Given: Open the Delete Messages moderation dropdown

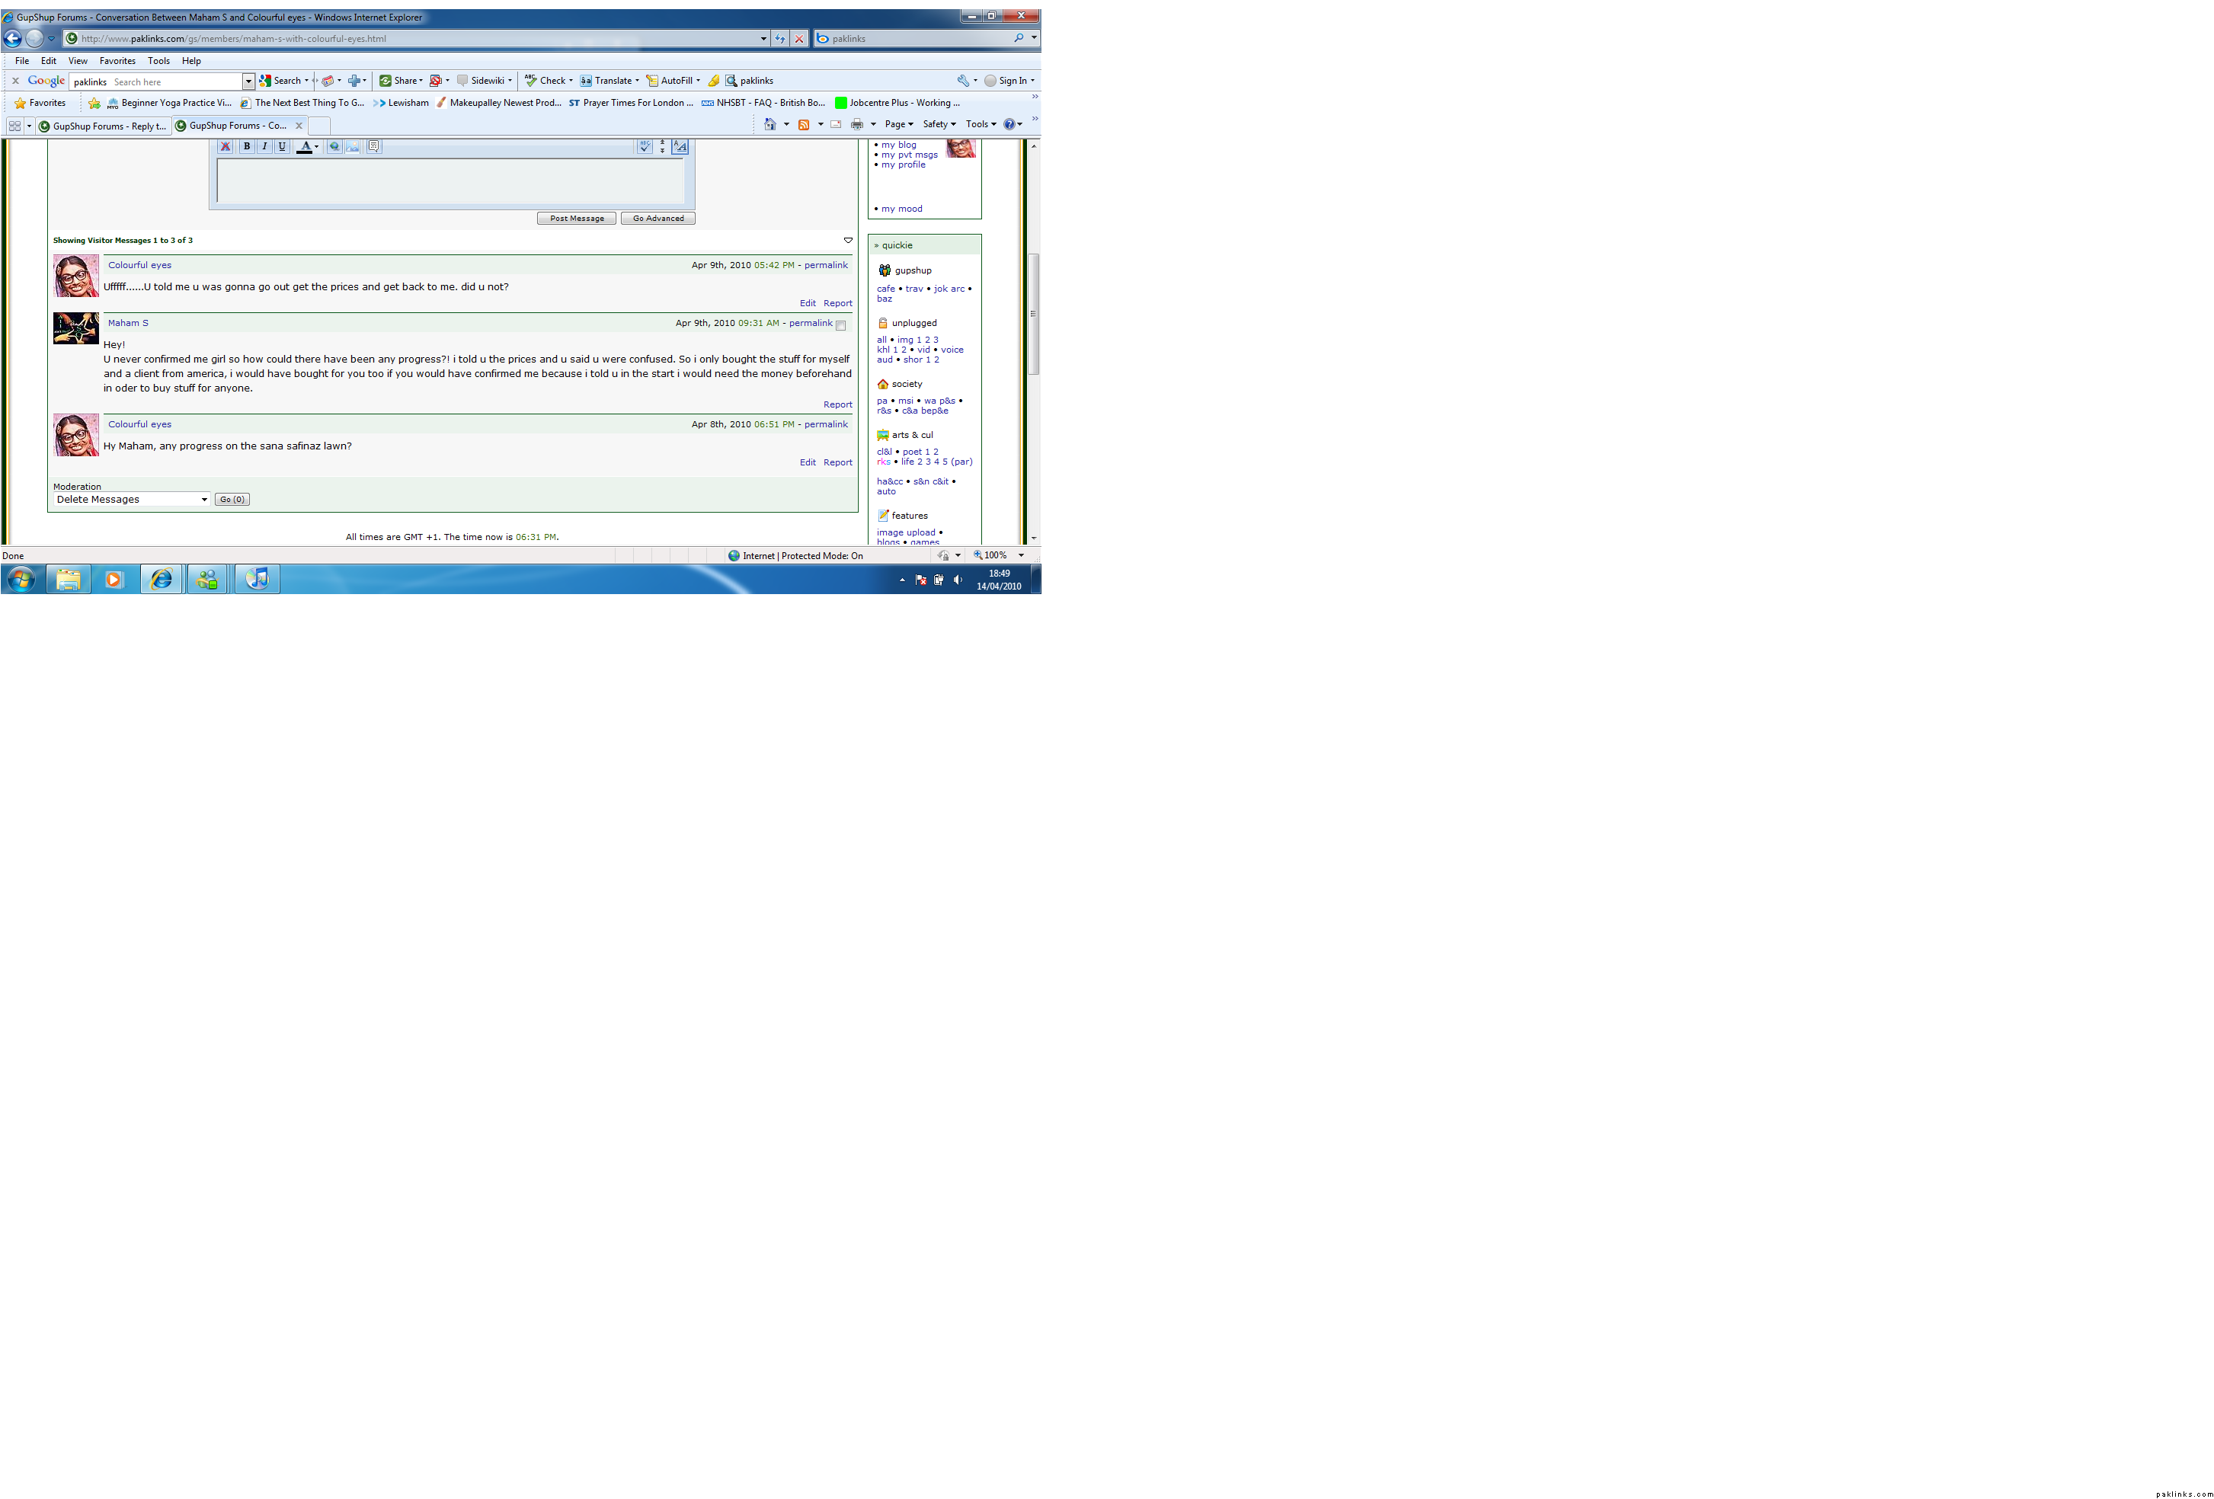Looking at the screenshot, I should tap(132, 499).
